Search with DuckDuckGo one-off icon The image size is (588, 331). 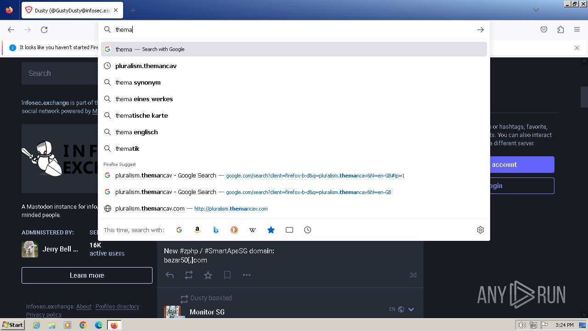pos(234,230)
